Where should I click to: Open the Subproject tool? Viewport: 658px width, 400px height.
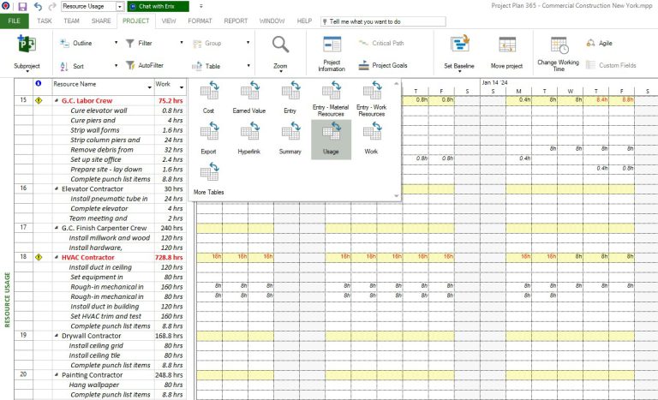(27, 53)
